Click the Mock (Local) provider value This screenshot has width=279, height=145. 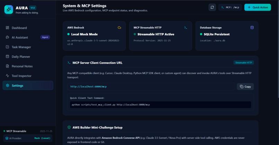pos(42,138)
